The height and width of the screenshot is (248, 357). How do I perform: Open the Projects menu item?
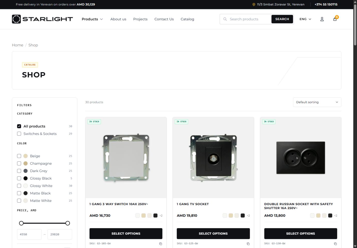pos(140,19)
